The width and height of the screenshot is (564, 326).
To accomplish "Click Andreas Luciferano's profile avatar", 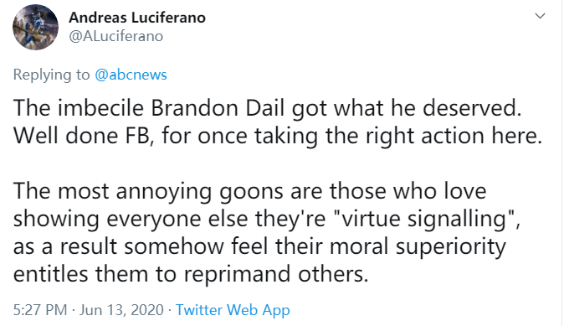I will pyautogui.click(x=36, y=27).
